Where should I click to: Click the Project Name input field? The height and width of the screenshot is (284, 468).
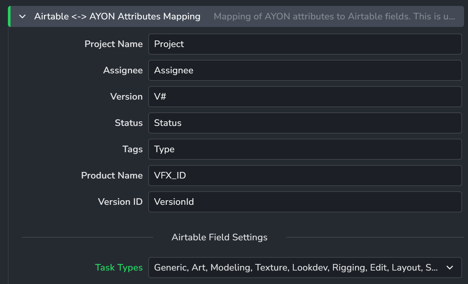(x=305, y=44)
